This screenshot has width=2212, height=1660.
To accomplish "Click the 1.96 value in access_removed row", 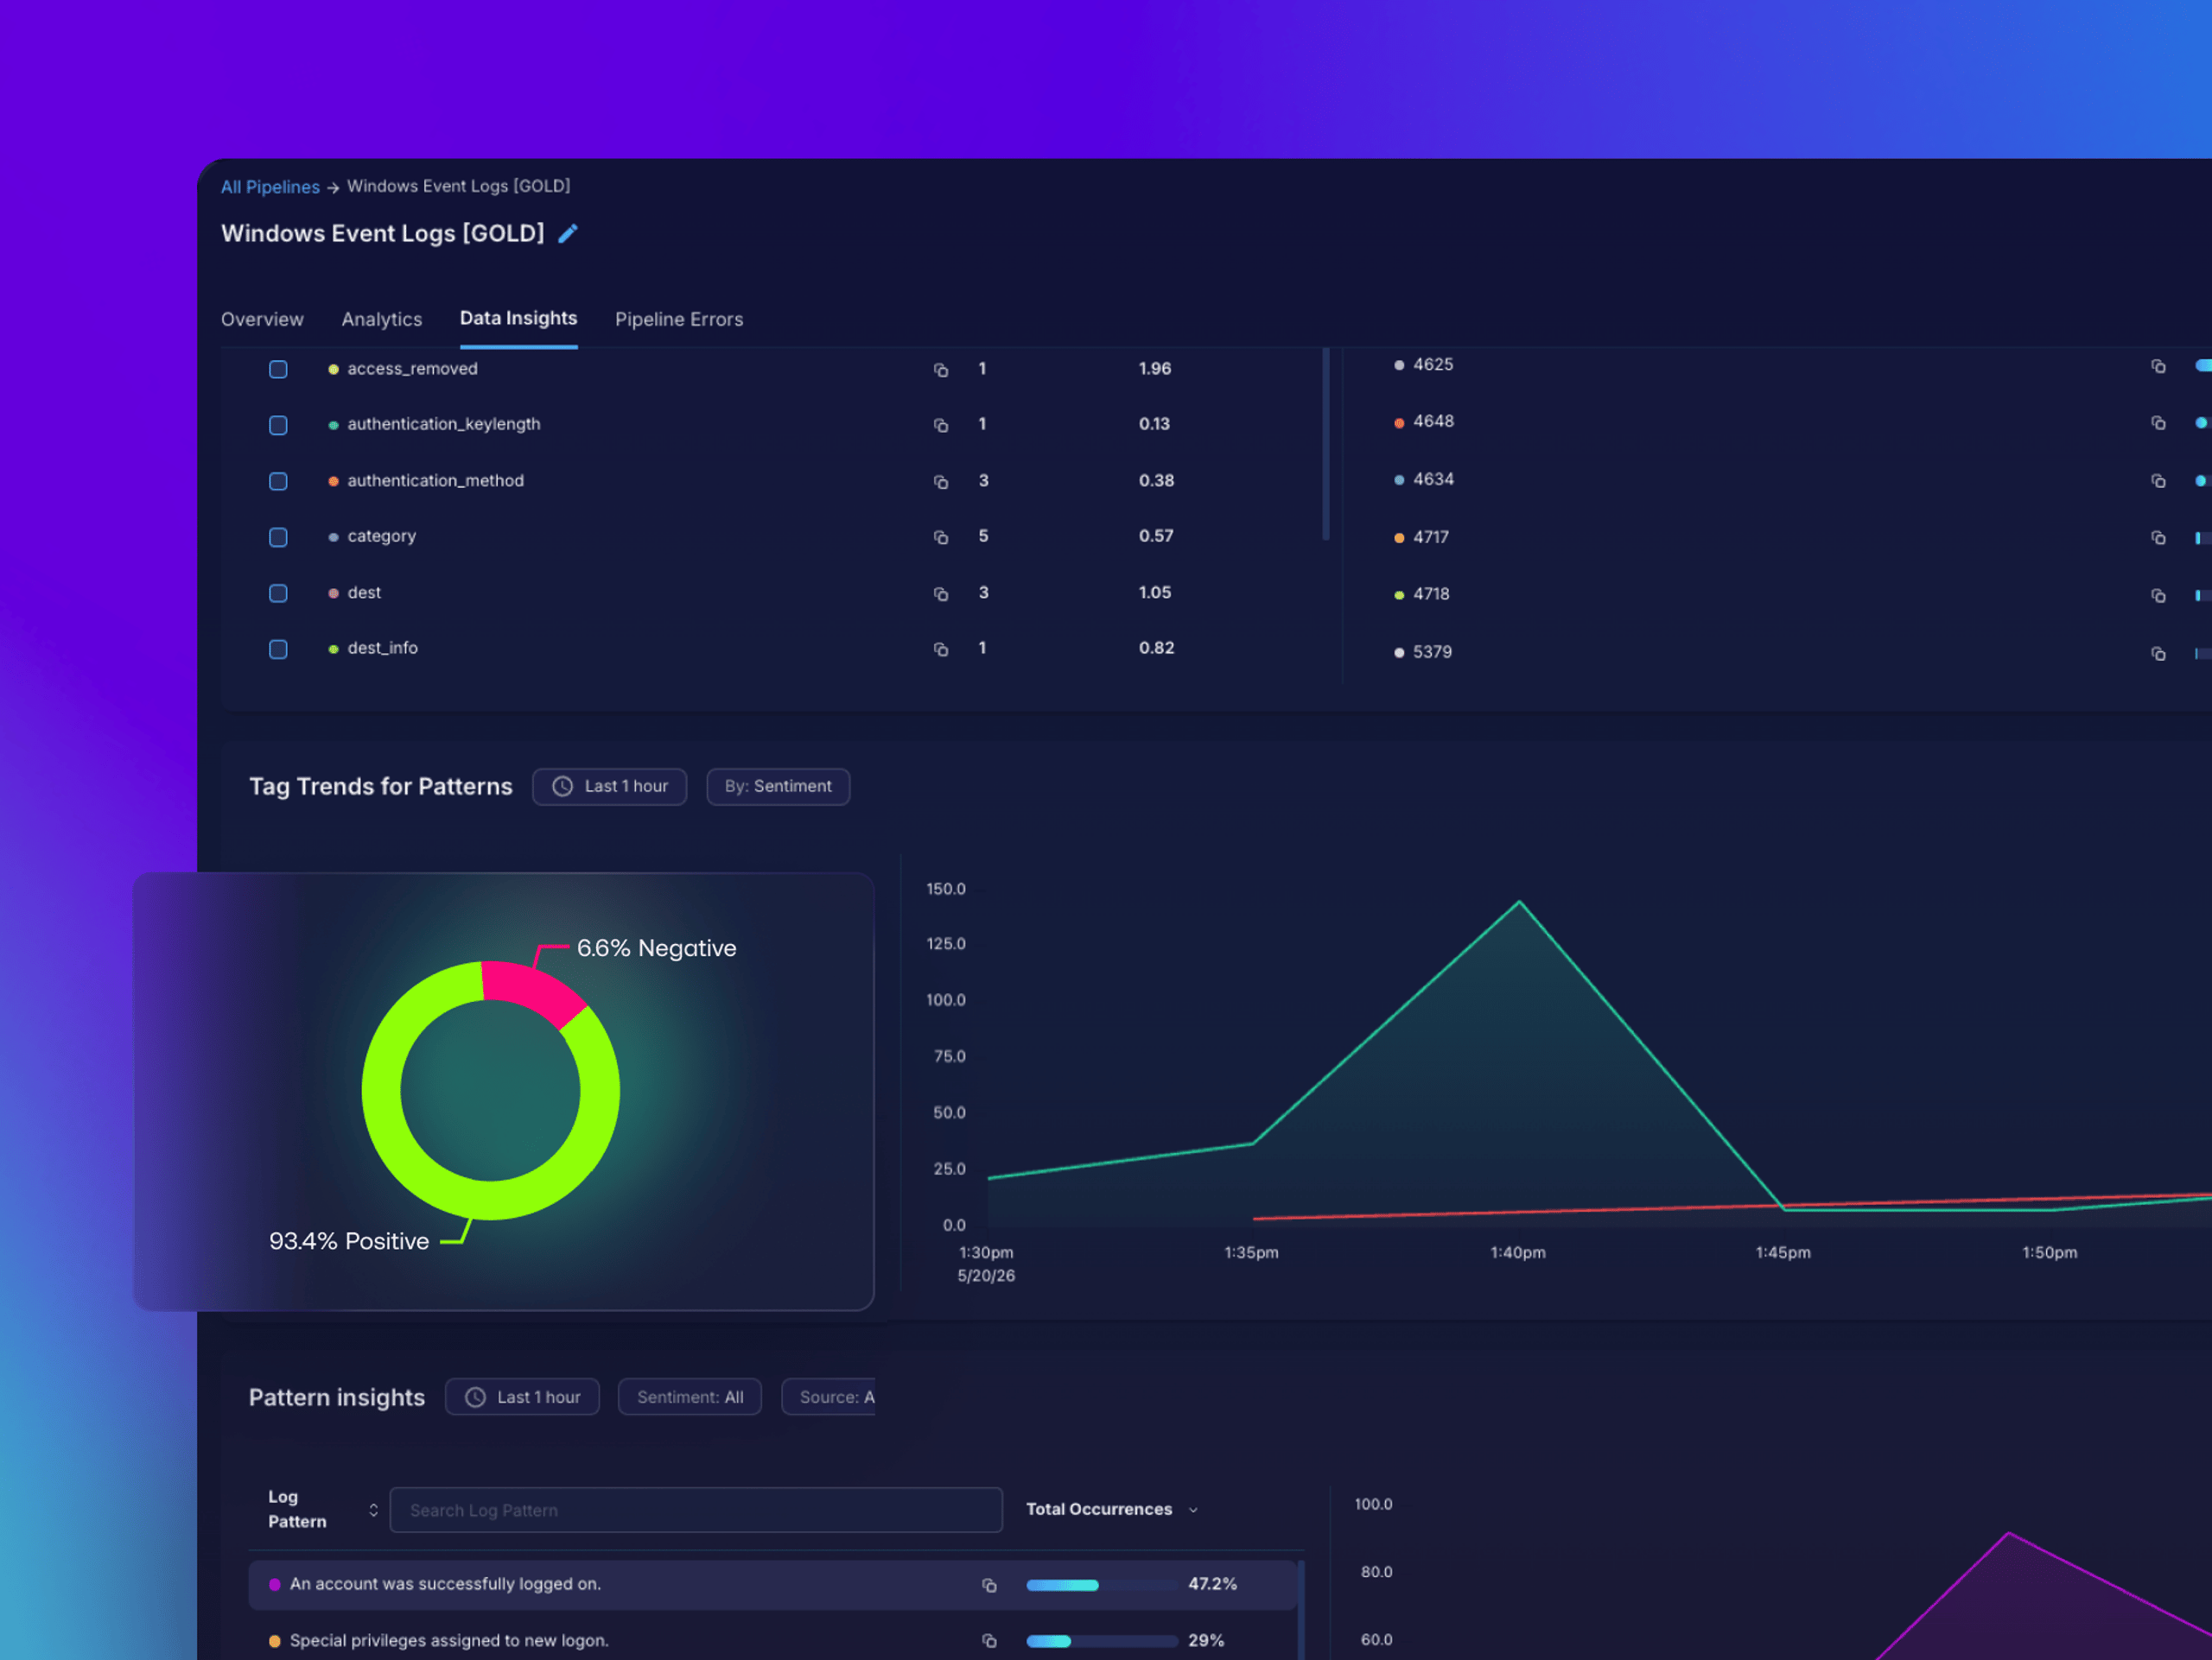I will [x=1155, y=369].
